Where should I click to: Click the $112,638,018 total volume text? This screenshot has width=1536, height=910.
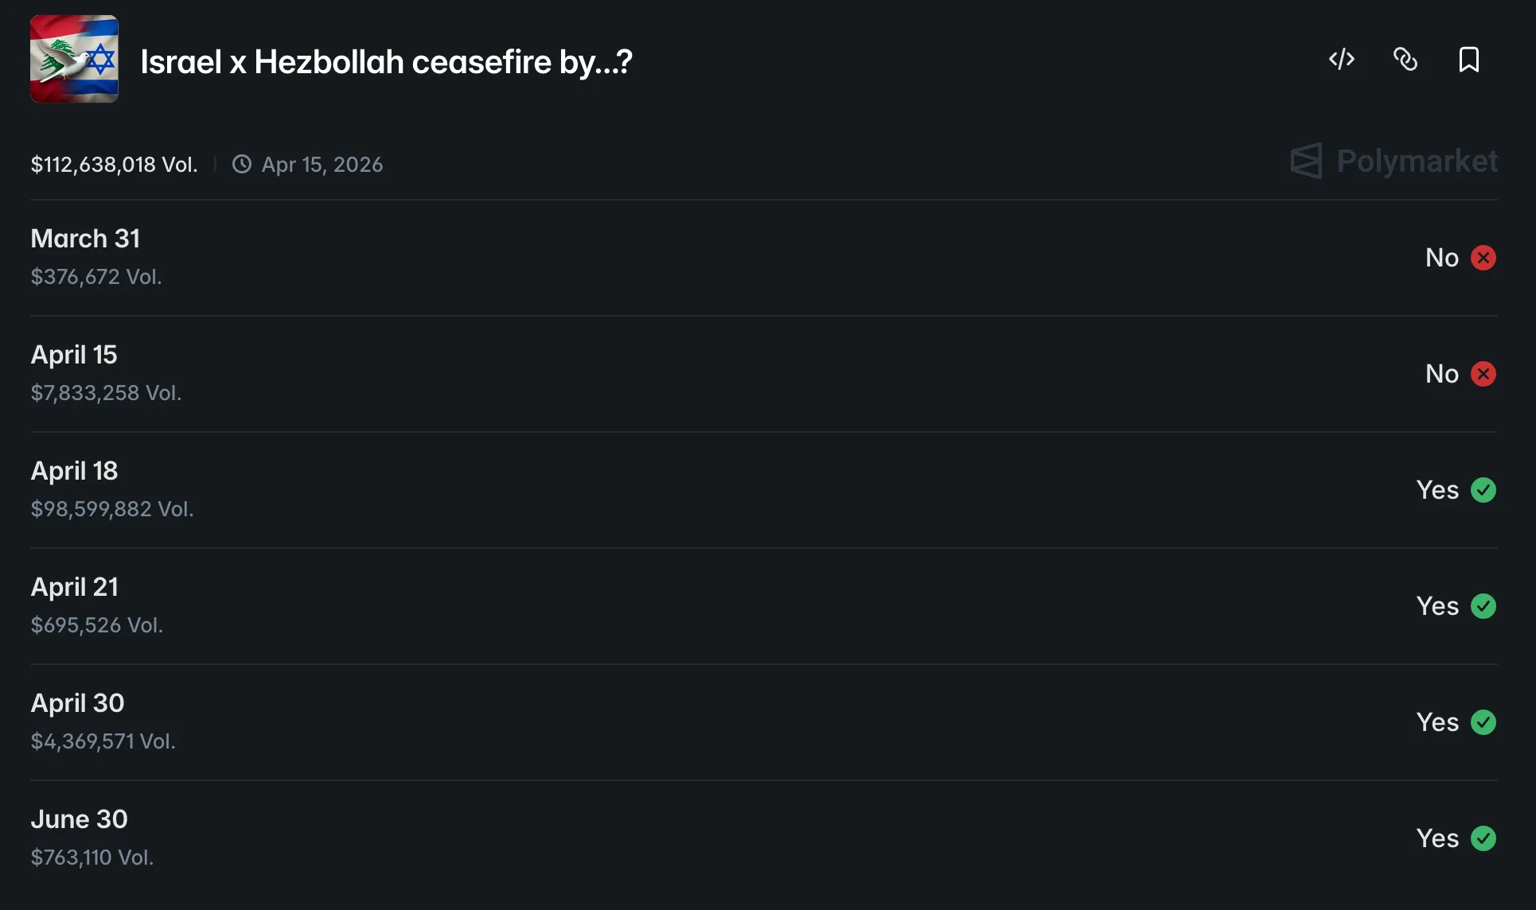pos(114,165)
